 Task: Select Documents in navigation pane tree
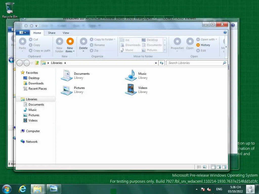pos(34,104)
